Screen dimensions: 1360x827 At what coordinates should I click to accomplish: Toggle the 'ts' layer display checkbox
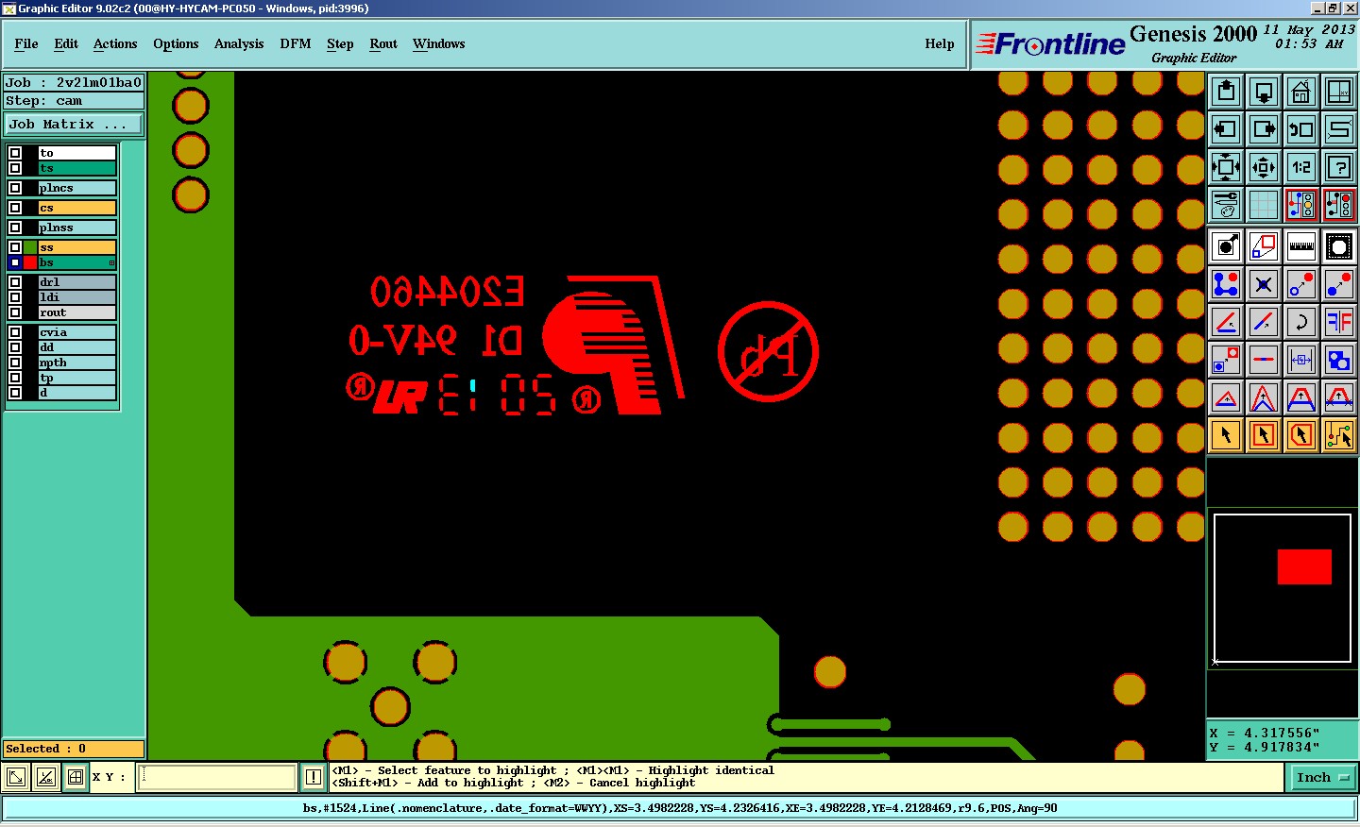(x=15, y=168)
